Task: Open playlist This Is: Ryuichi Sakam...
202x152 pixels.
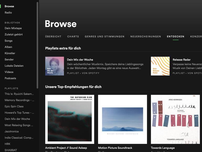Action: 19,94
